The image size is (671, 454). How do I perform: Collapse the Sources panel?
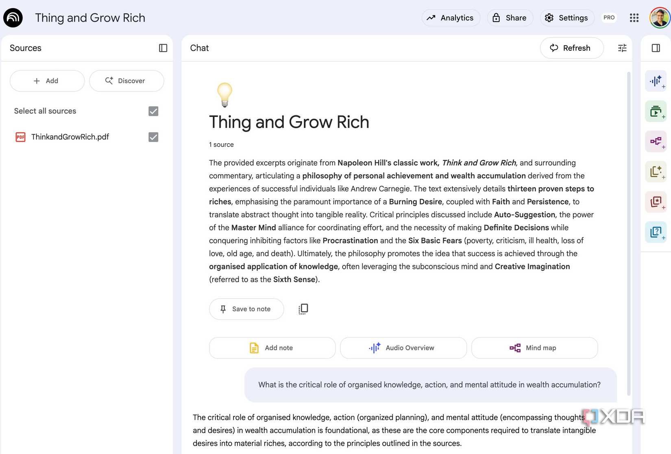[163, 48]
